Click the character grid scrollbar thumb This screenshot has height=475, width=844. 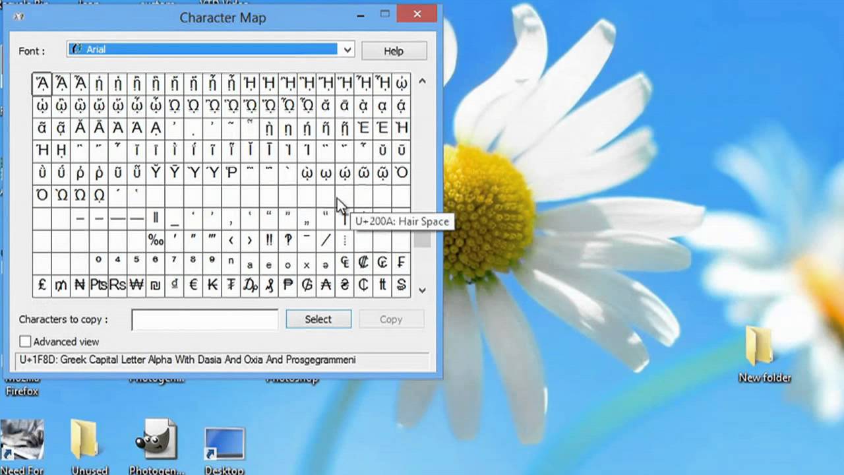pos(422,240)
